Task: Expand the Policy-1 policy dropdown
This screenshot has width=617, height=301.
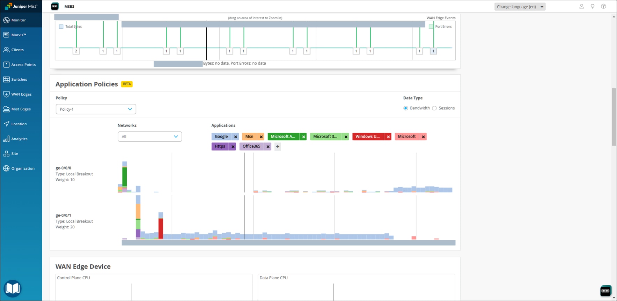Action: (96, 109)
